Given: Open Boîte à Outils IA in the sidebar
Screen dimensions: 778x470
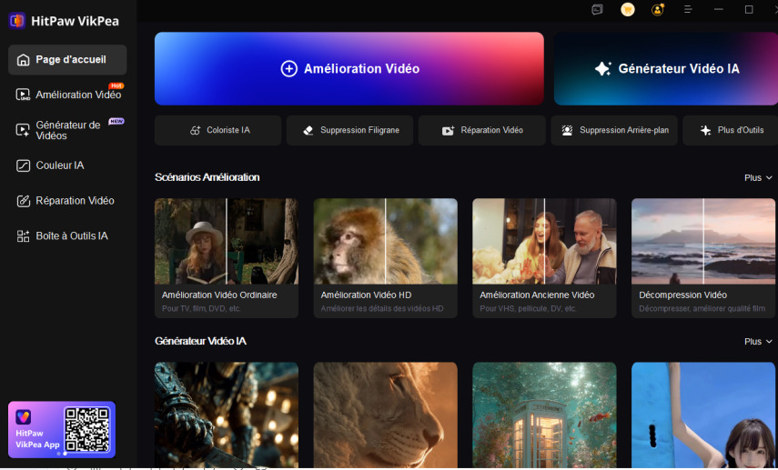Looking at the screenshot, I should [x=67, y=236].
